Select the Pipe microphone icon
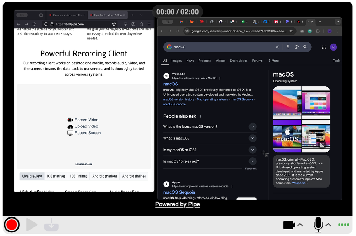 point(319,225)
